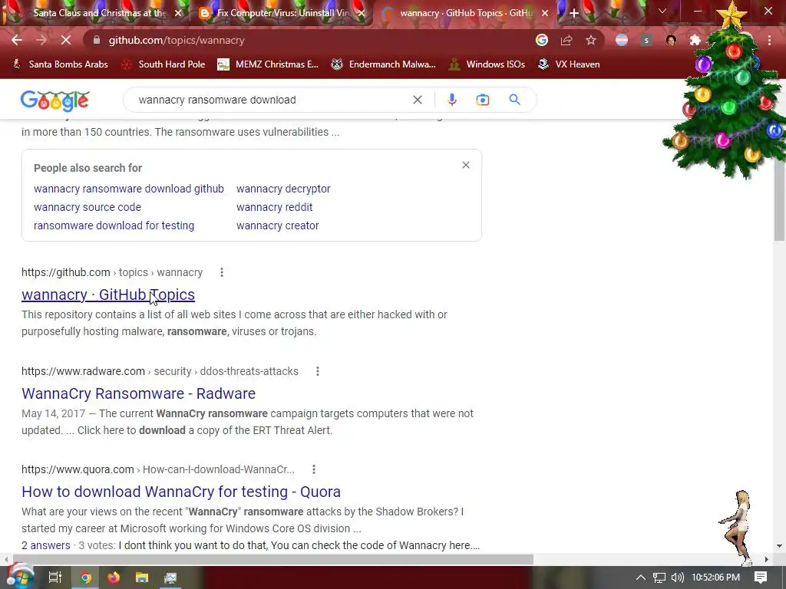Open Task View on the taskbar
Viewport: 786px width, 589px height.
[54, 577]
